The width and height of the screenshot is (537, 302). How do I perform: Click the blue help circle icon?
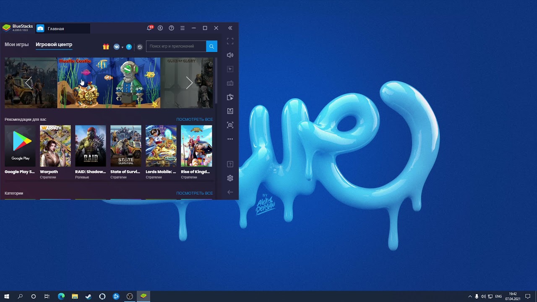point(129,47)
